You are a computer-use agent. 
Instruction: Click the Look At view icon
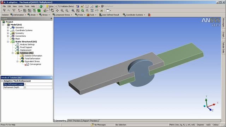97,11
